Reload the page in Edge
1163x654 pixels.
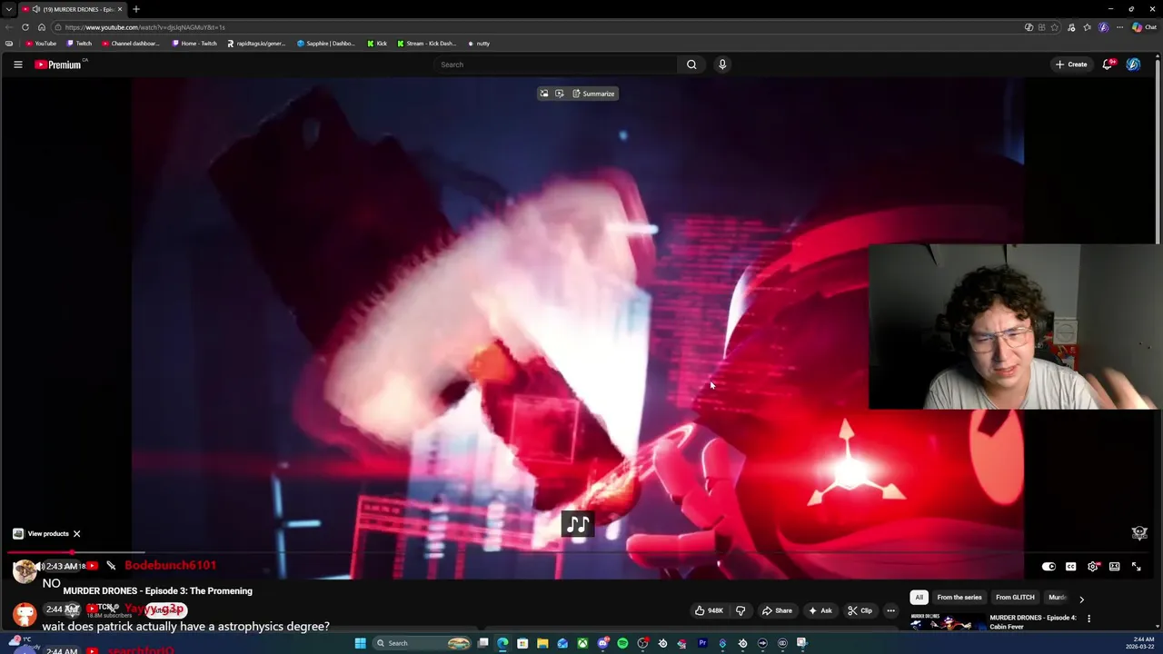click(25, 27)
